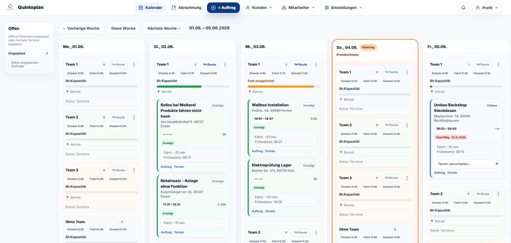Open the Profil dropdown
The image size is (511, 243).
[487, 8]
